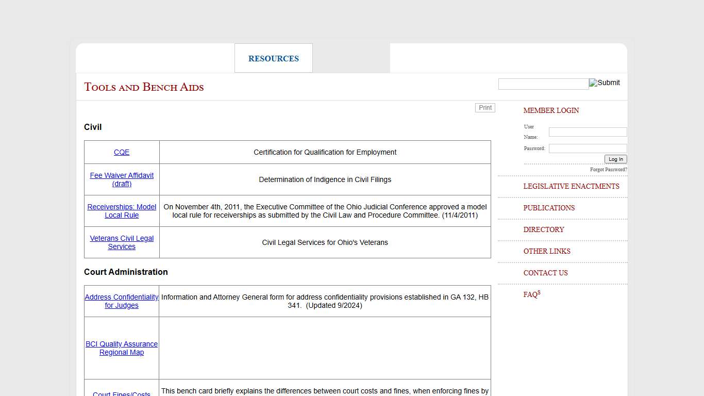The width and height of the screenshot is (704, 396).
Task: Open Address Confidentiality for Judges link
Action: [122, 301]
